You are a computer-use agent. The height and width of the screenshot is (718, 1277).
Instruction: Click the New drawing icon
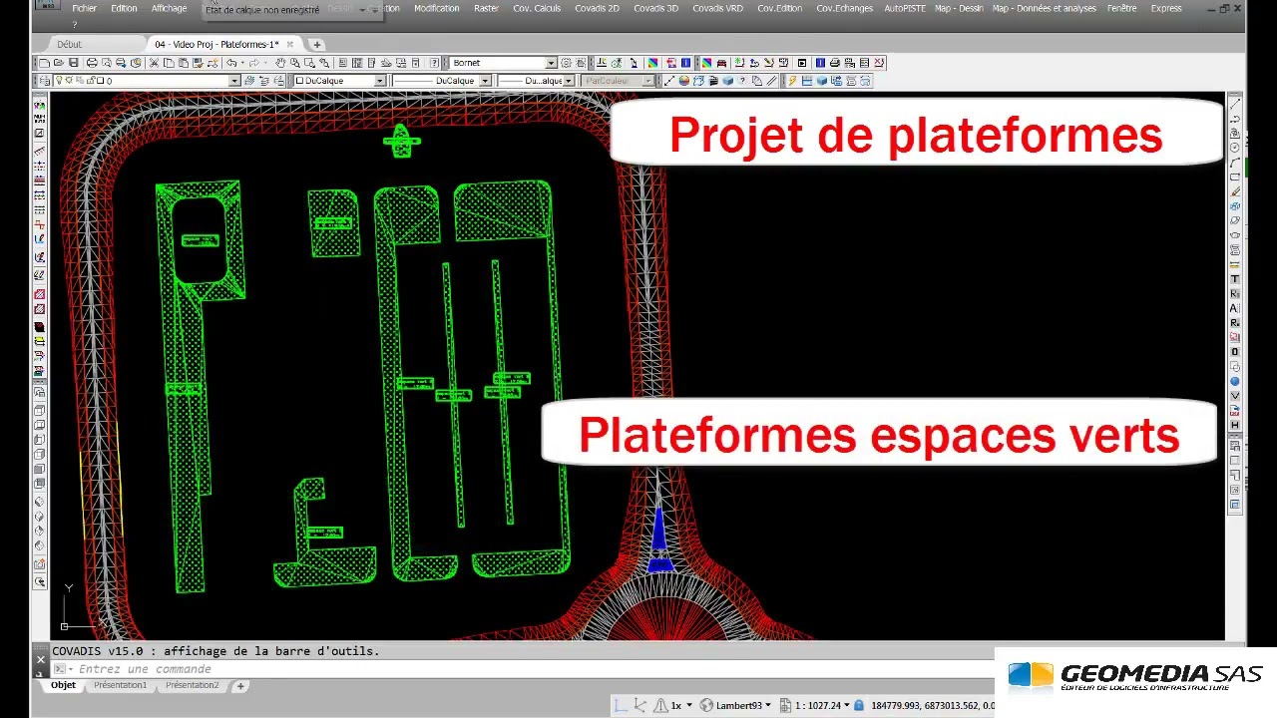44,63
